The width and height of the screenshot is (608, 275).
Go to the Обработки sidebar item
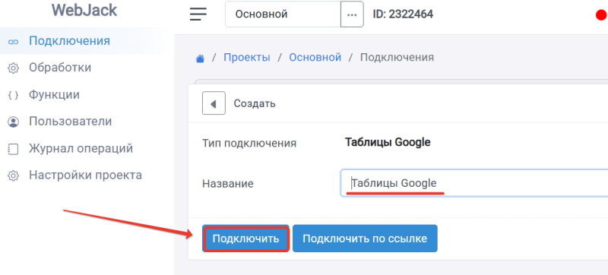[60, 68]
